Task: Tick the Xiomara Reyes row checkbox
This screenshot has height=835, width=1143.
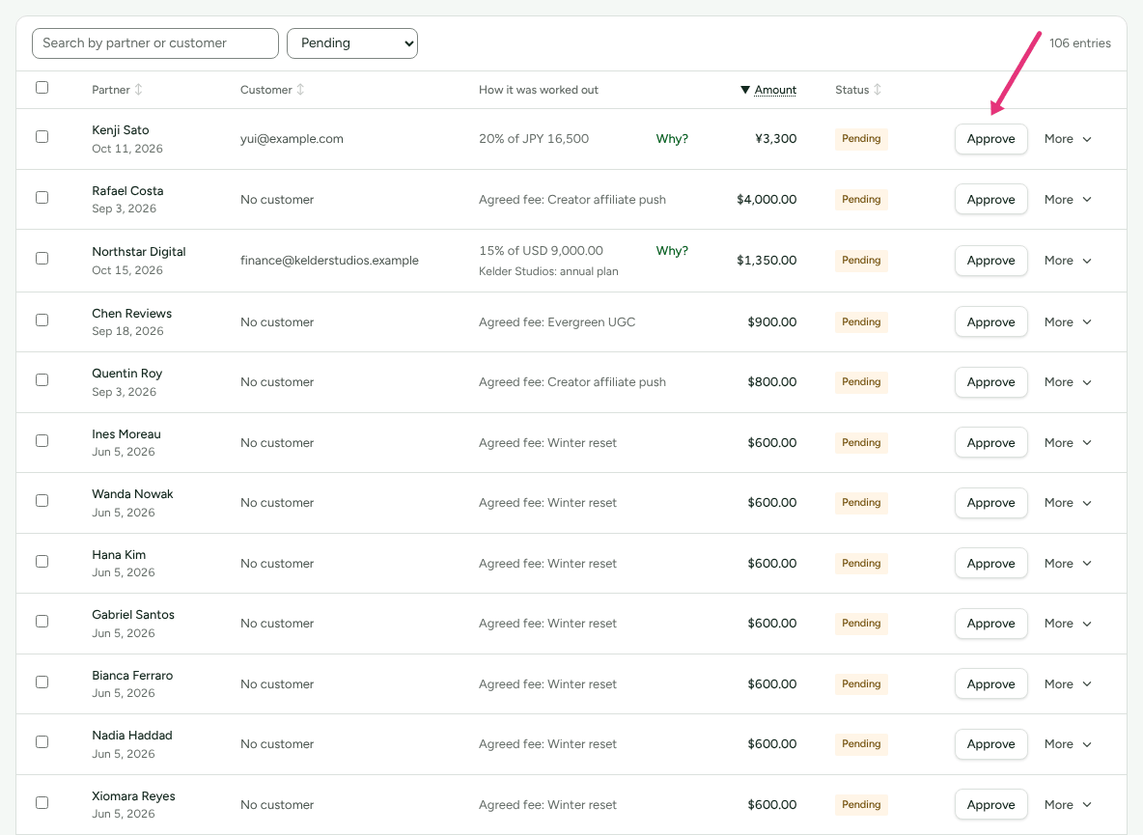Action: [x=42, y=802]
